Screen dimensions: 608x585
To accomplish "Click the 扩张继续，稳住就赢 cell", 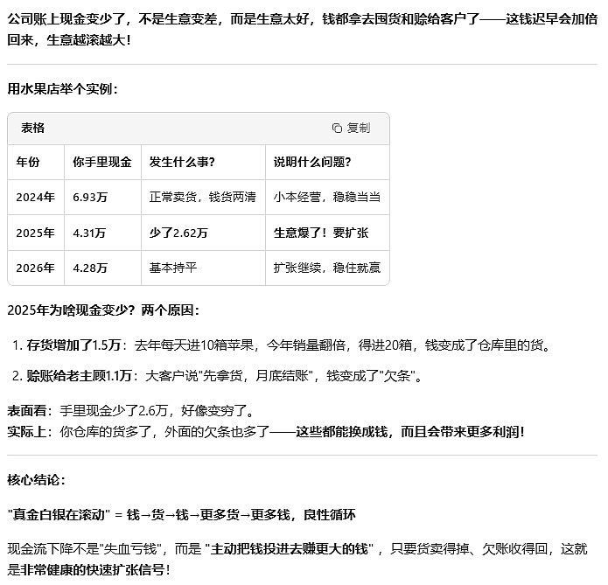I will tap(327, 268).
